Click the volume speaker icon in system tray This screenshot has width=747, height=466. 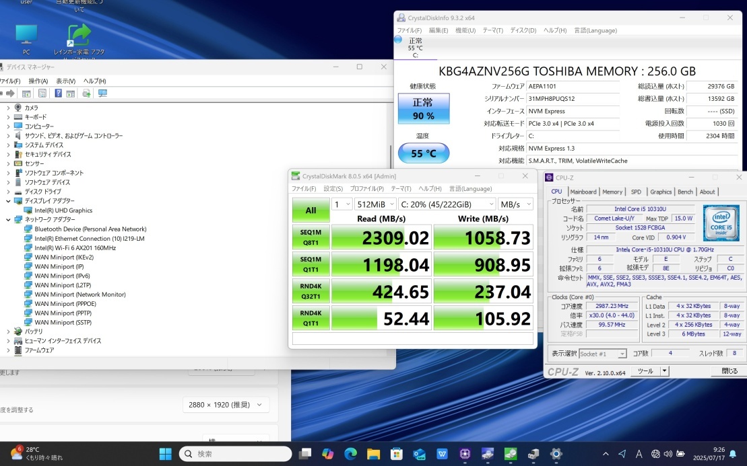tap(668, 454)
